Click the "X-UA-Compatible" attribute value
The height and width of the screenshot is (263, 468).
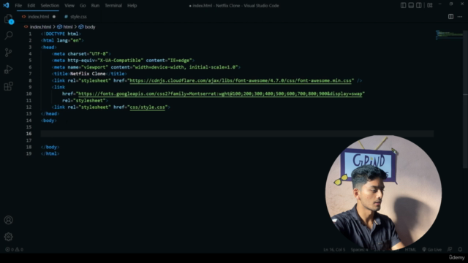(x=120, y=60)
